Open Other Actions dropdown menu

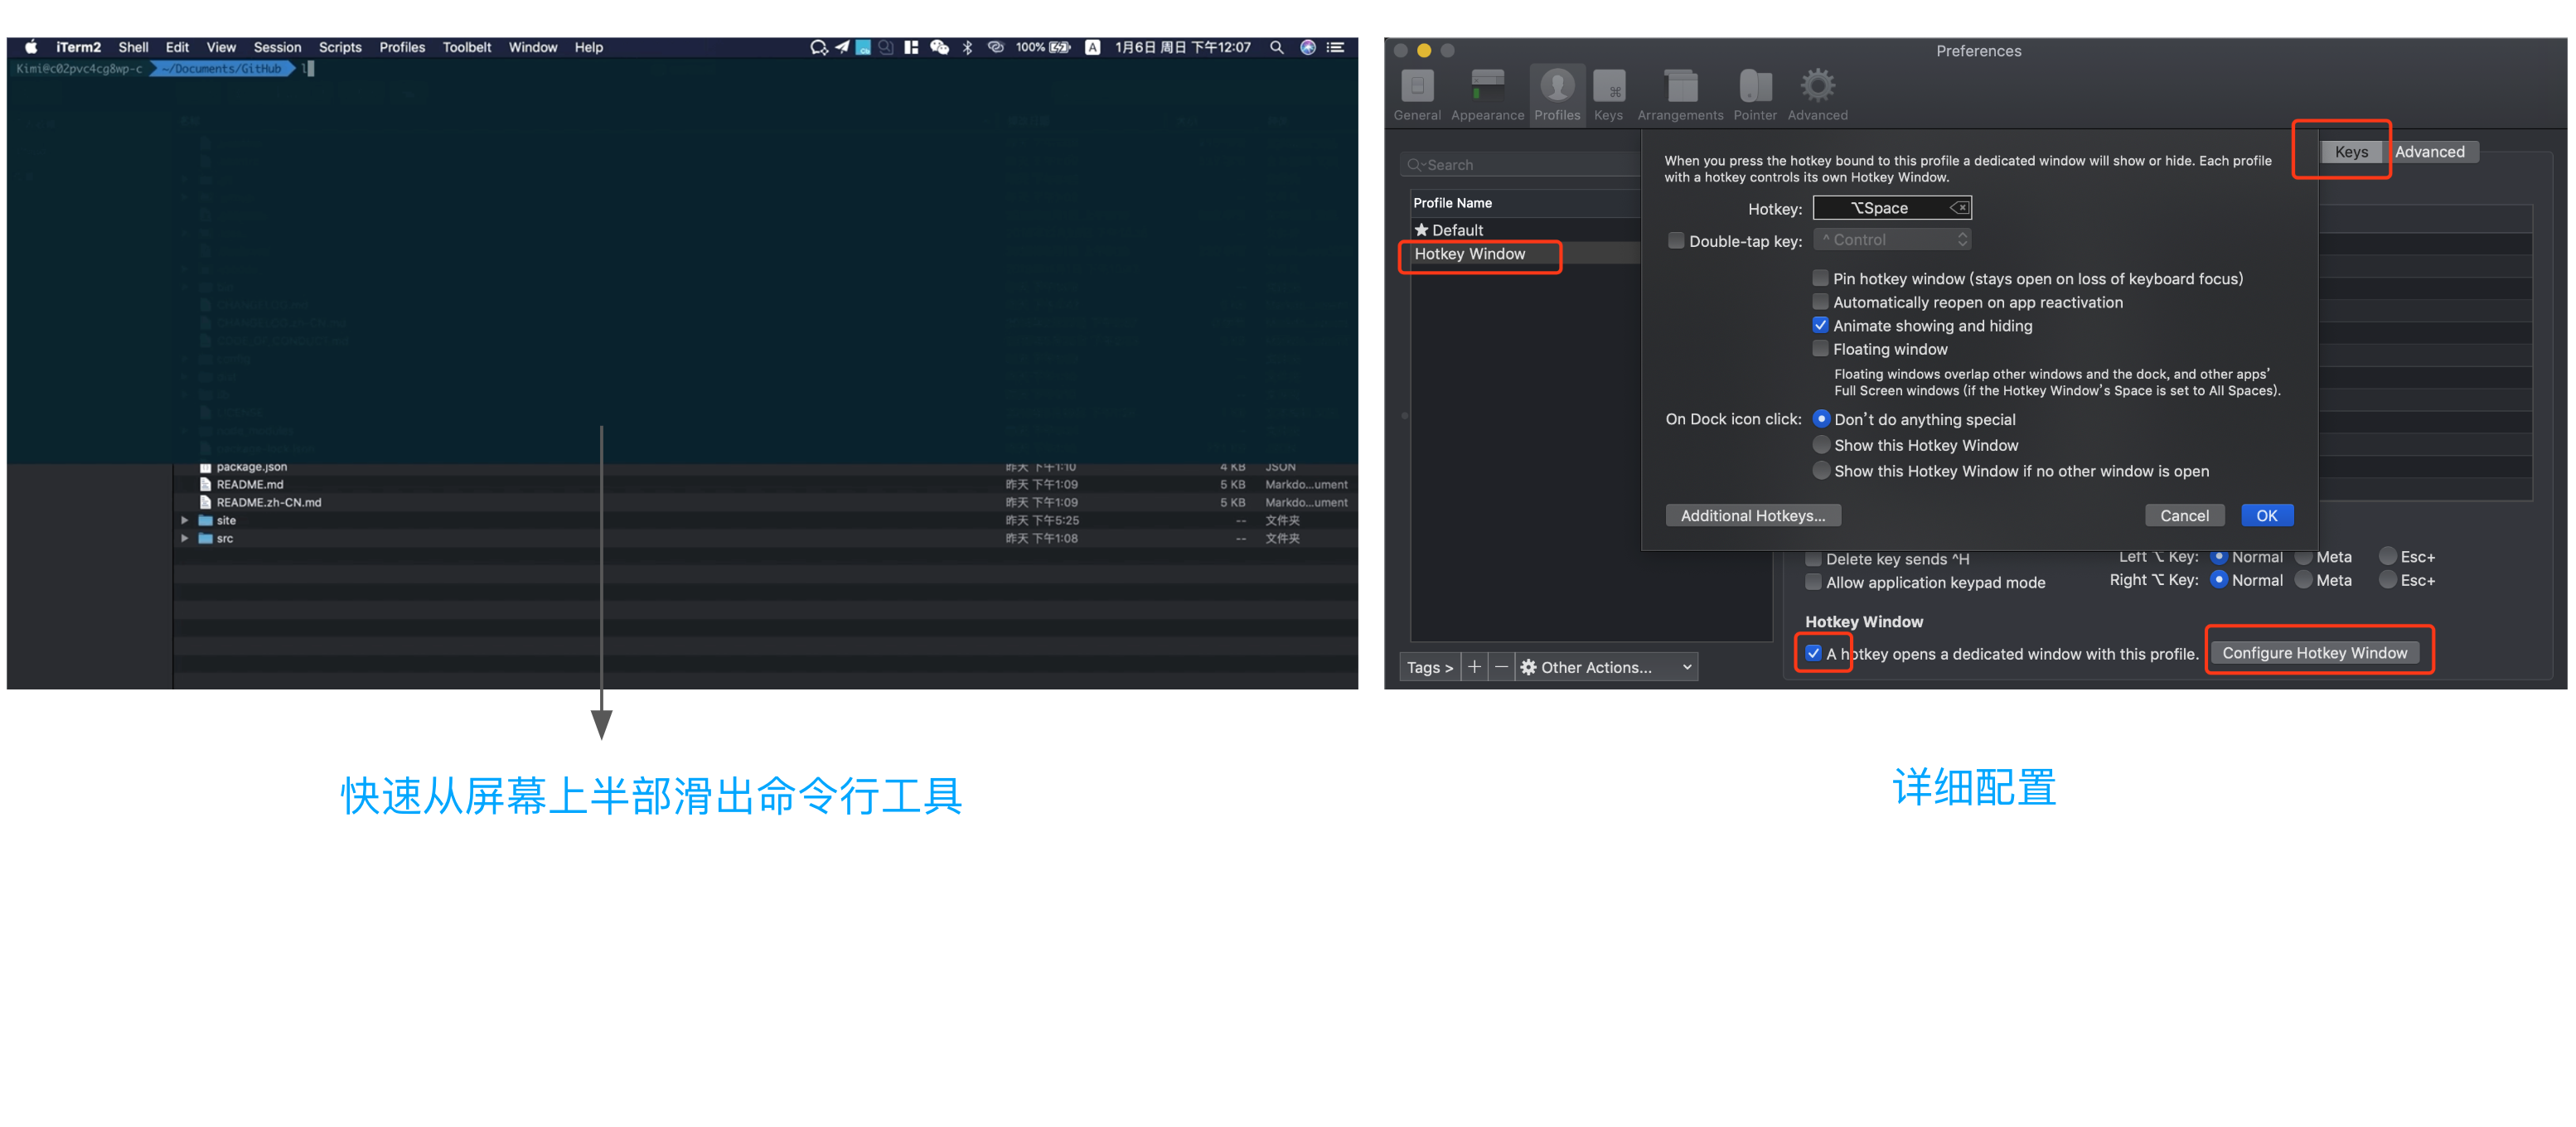(x=1606, y=667)
